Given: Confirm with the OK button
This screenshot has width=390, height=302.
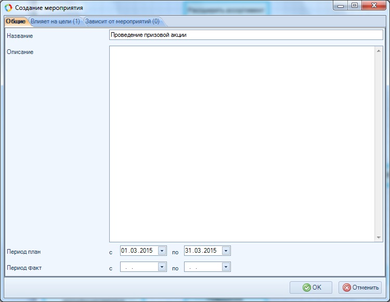Looking at the screenshot, I should [x=311, y=287].
